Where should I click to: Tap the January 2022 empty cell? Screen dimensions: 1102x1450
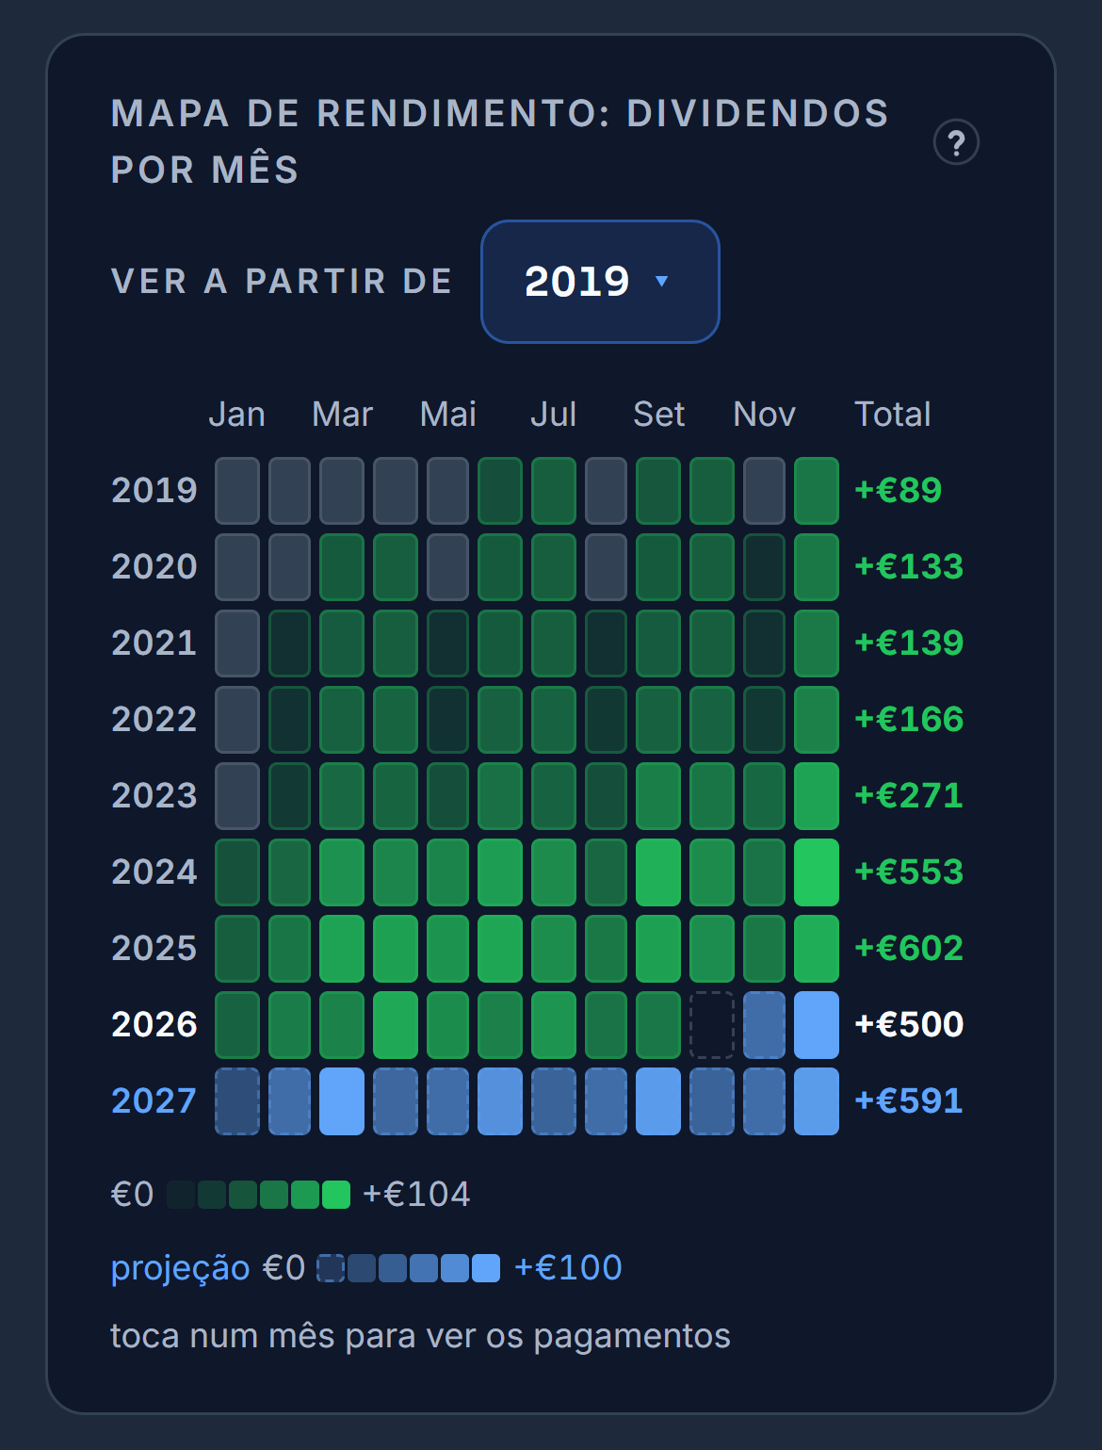coord(237,720)
